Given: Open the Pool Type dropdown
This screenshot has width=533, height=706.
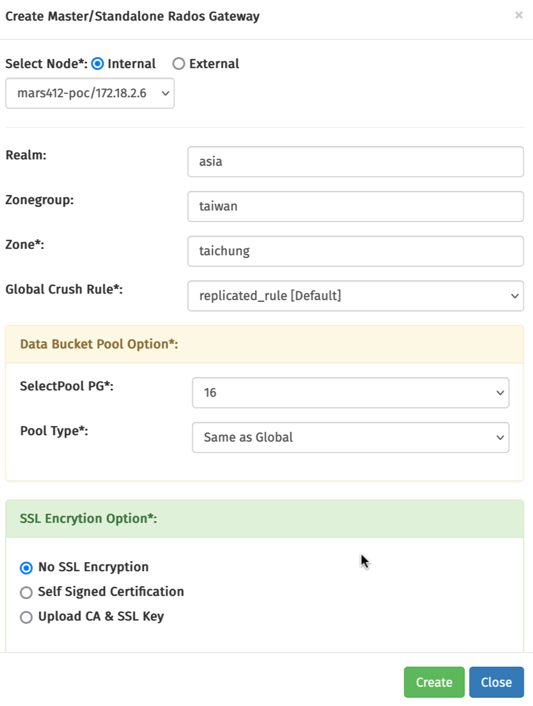Looking at the screenshot, I should click(x=350, y=437).
